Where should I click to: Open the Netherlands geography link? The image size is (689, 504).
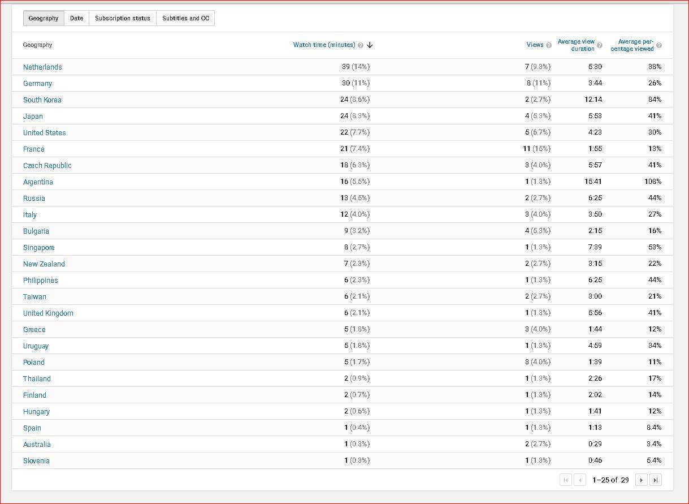pyautogui.click(x=42, y=67)
